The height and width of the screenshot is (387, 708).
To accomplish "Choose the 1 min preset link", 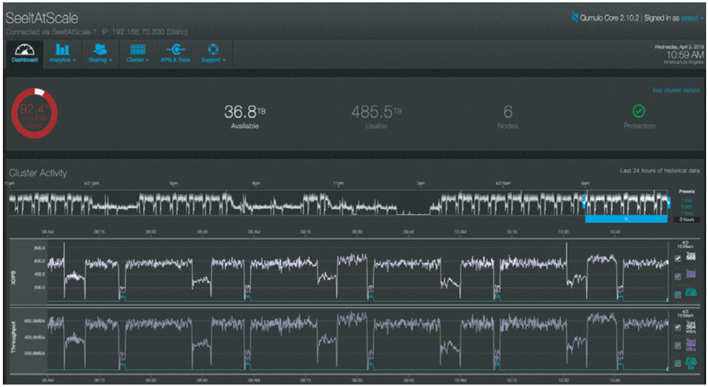I will coord(687,201).
